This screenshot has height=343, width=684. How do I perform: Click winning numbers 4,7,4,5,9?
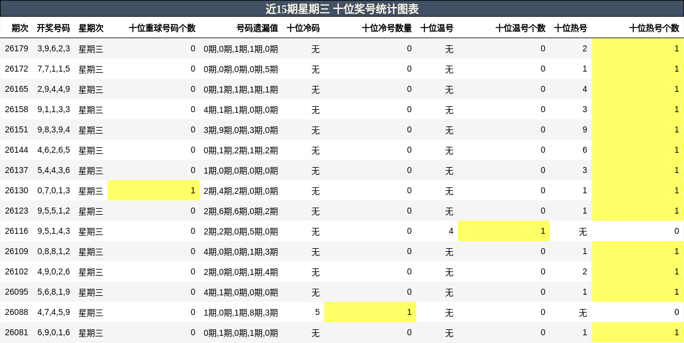(54, 312)
